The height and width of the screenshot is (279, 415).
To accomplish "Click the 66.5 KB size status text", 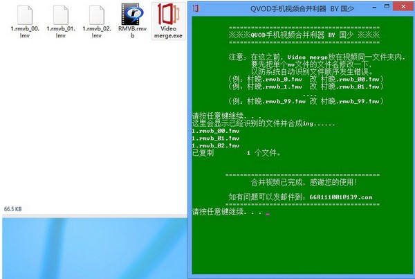I will [x=12, y=209].
